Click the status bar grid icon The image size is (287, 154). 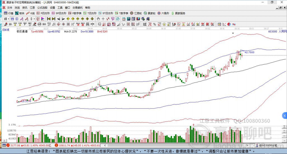(4, 145)
